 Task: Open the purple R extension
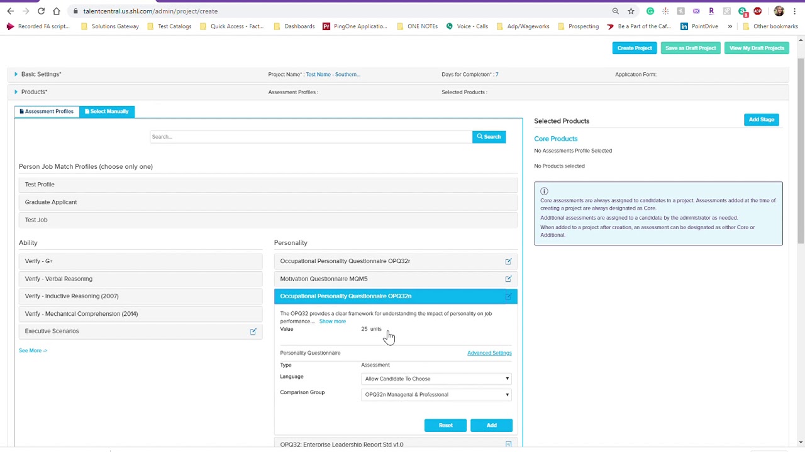click(711, 11)
